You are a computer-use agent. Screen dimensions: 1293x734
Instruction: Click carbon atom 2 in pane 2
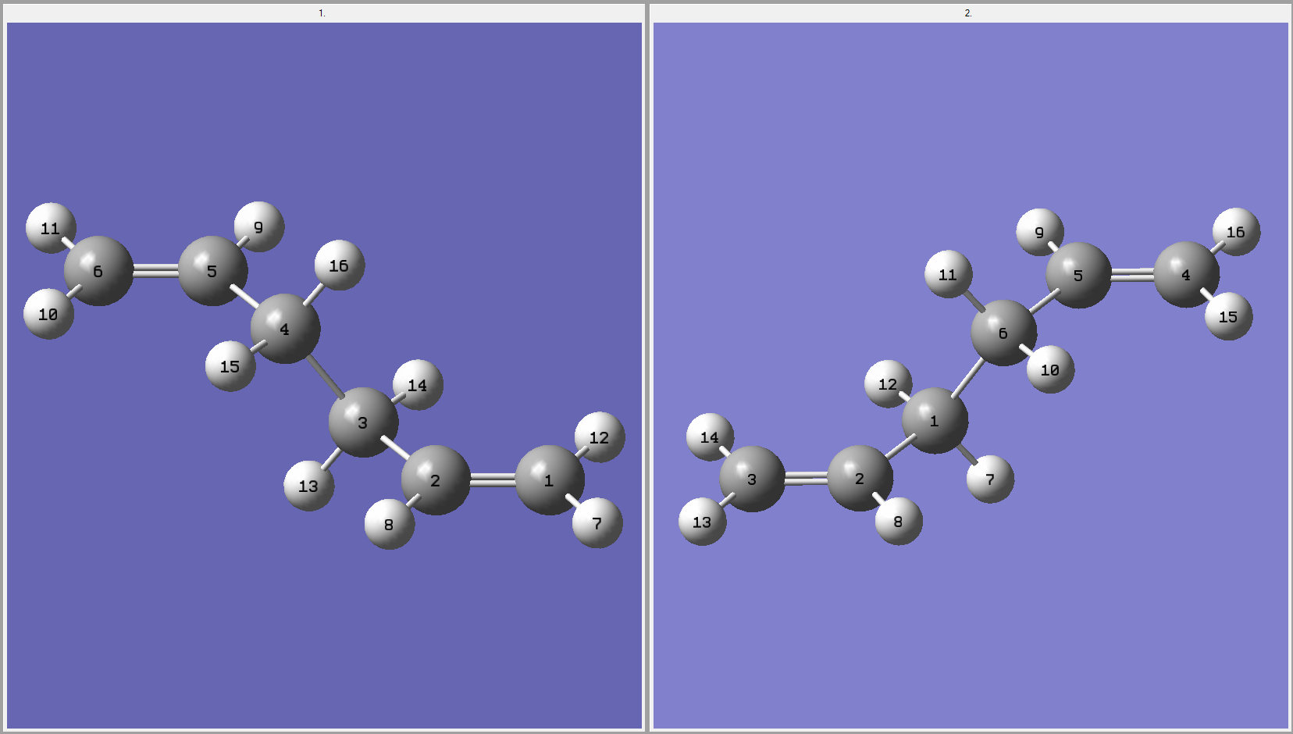(x=860, y=478)
